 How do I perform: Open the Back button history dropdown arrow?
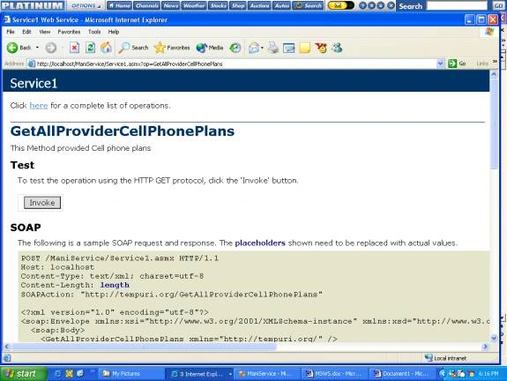pyautogui.click(x=37, y=48)
